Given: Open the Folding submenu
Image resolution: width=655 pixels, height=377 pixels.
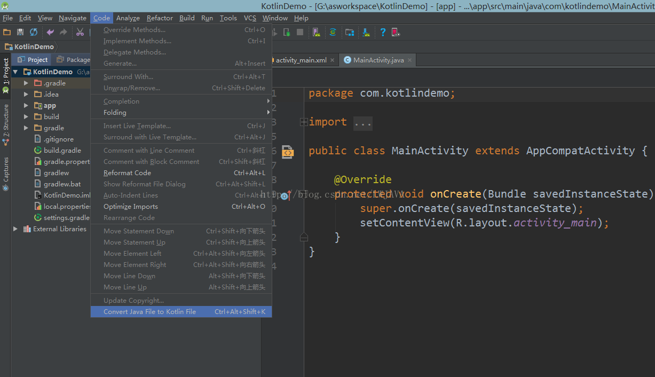Looking at the screenshot, I should [x=181, y=112].
